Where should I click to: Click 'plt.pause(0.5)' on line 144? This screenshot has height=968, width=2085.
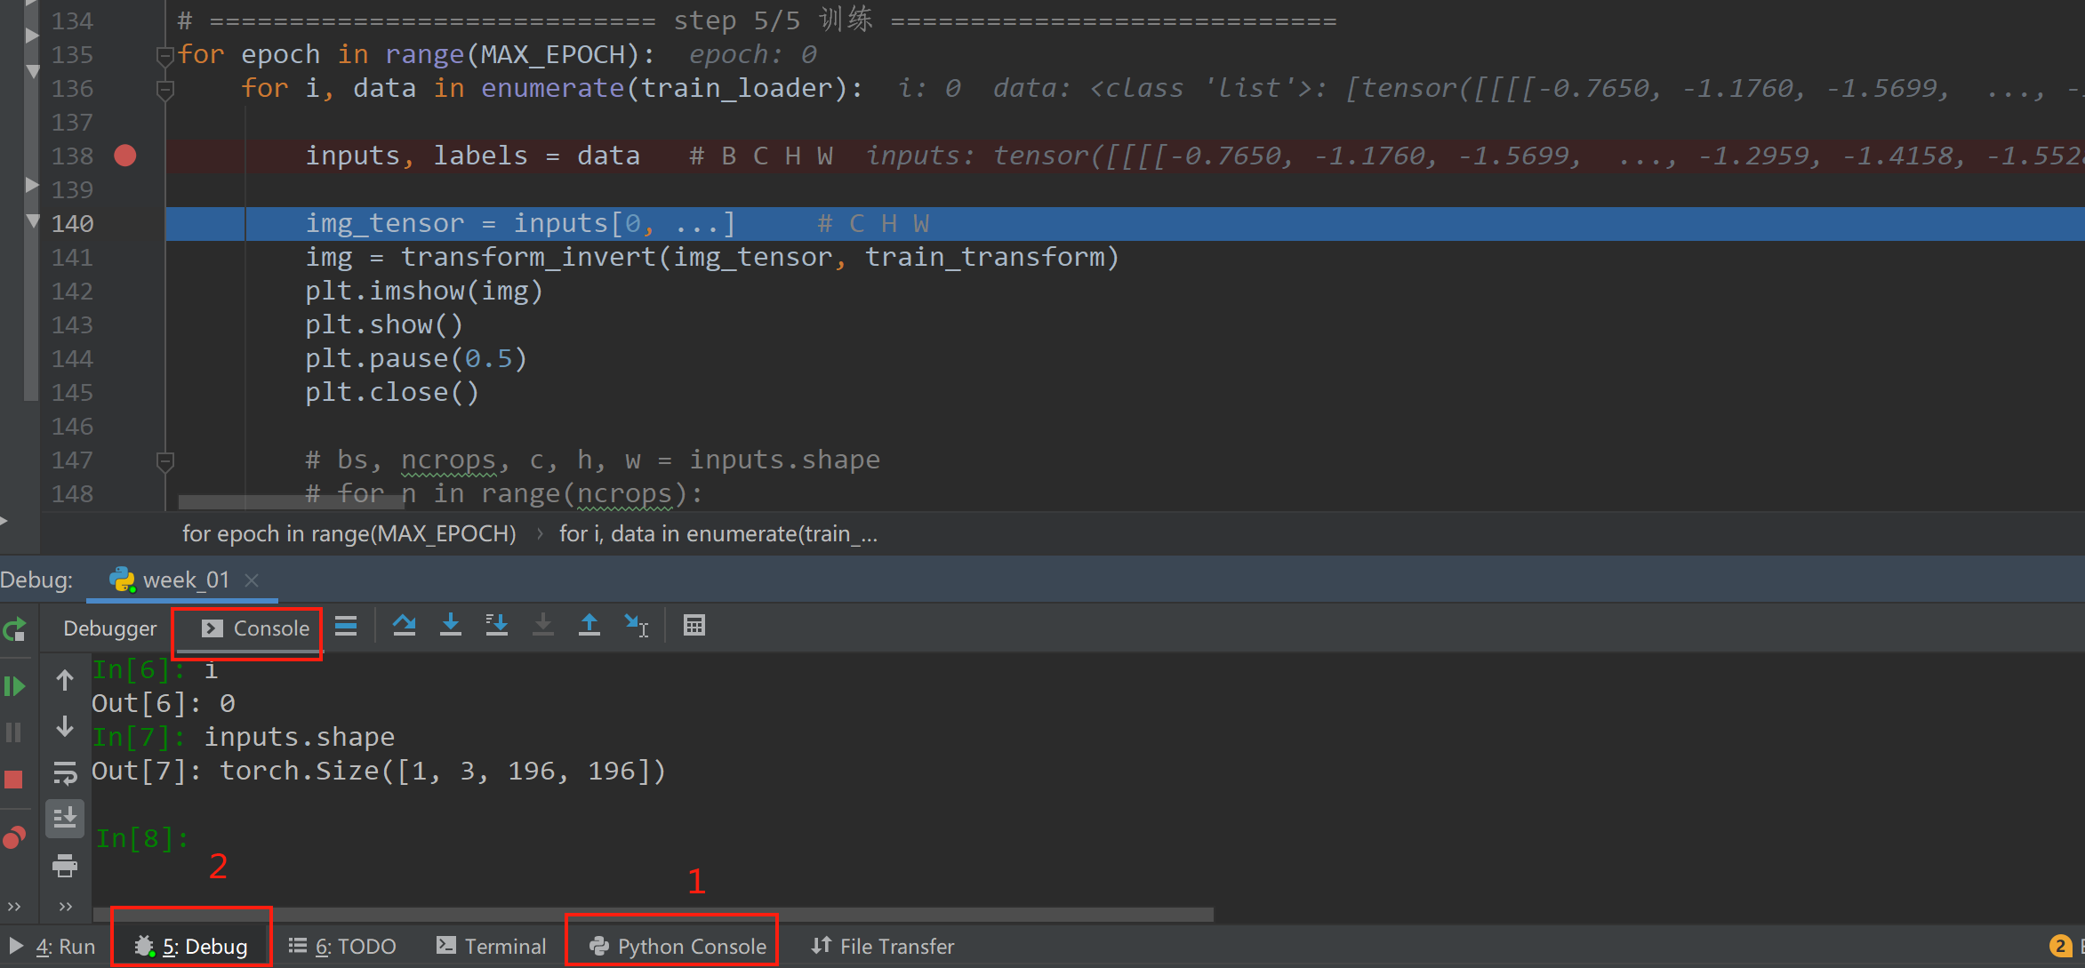click(x=416, y=359)
